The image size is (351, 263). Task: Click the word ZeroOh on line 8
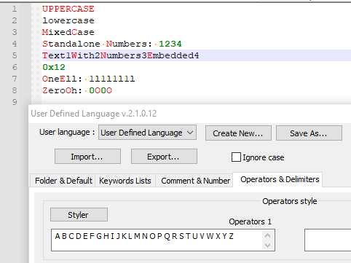[x=60, y=90]
